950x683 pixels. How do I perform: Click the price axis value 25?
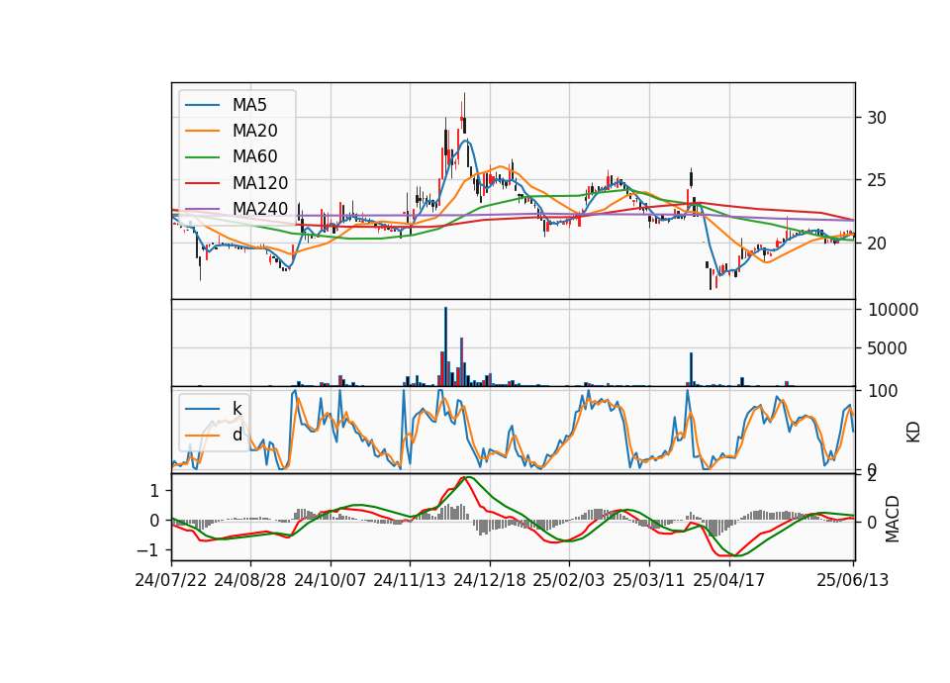877,180
